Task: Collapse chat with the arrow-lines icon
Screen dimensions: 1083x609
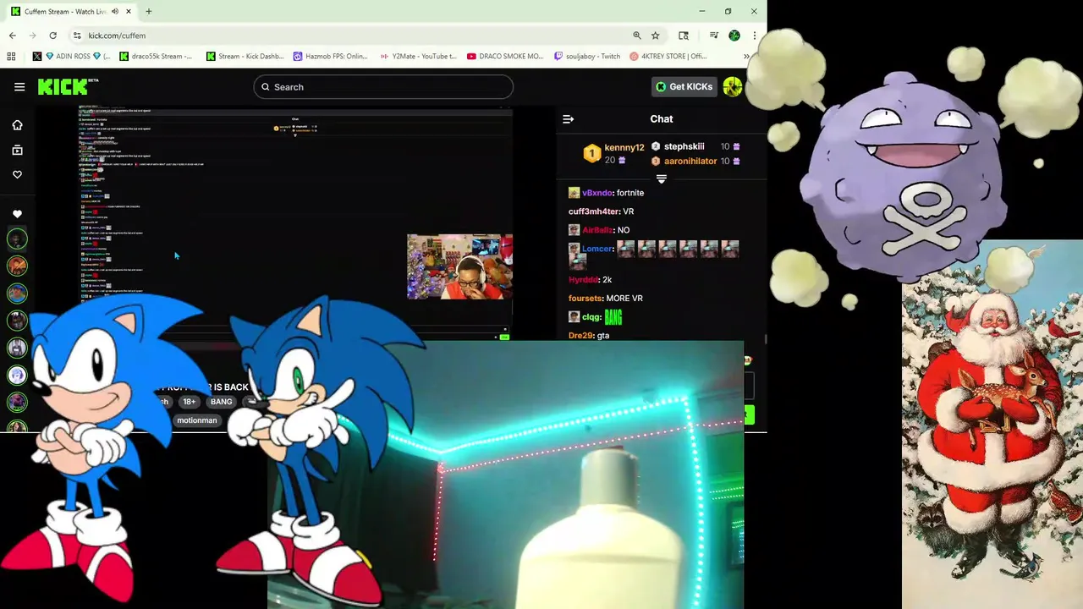Action: click(x=569, y=119)
